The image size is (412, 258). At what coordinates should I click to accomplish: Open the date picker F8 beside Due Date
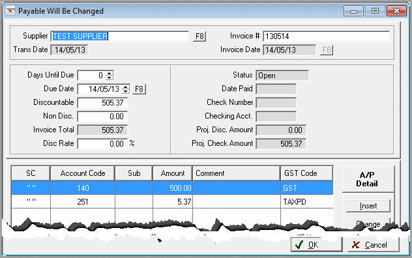coord(139,89)
